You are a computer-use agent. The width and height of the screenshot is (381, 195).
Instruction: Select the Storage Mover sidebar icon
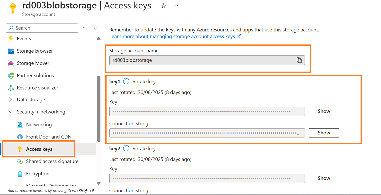click(11, 63)
